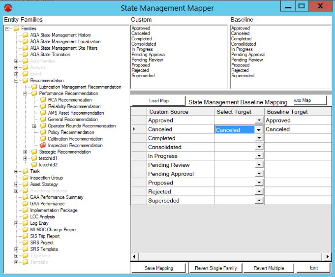Click the Baseline Target column header
Image resolution: width=335 pixels, height=277 pixels.
(298, 112)
